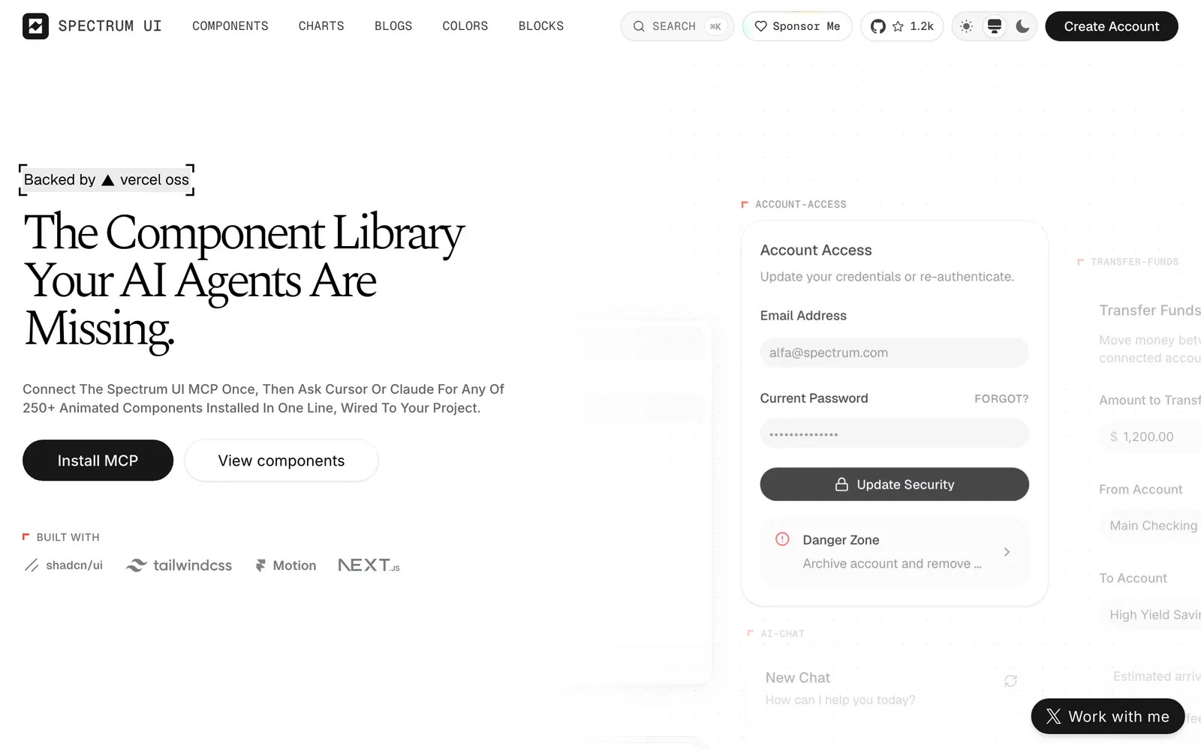Open the High Yield Savings dropdown

1151,615
